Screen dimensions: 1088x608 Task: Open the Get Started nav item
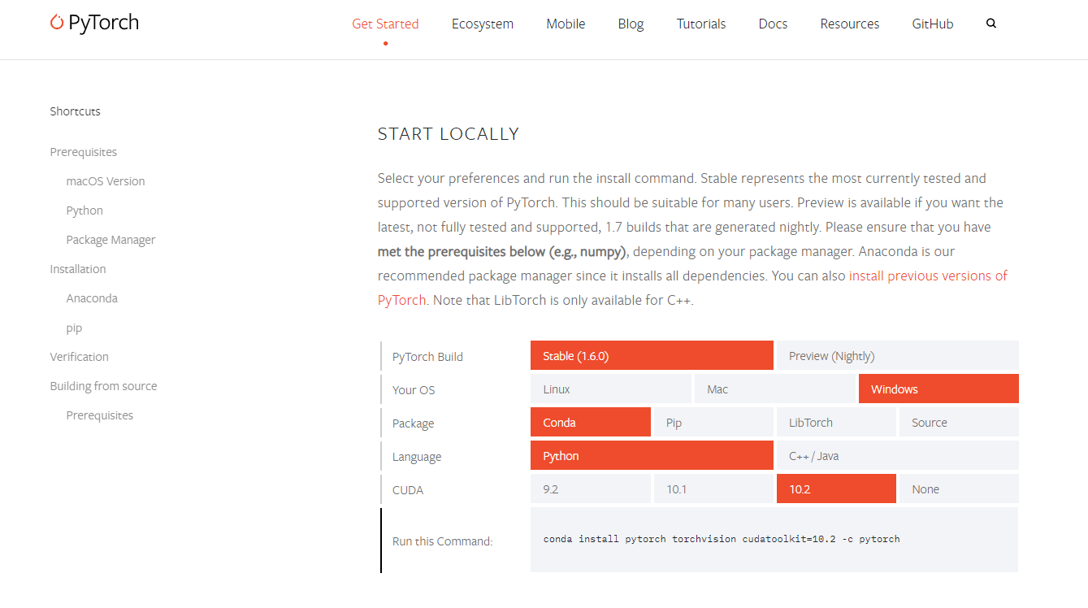pyautogui.click(x=385, y=24)
